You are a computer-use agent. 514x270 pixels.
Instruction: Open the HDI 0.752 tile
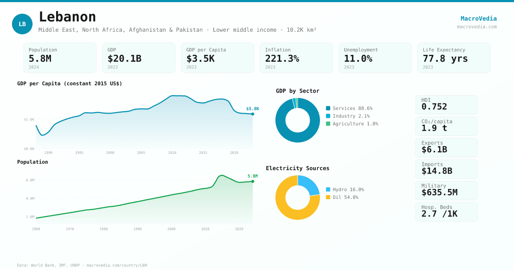[x=446, y=105]
